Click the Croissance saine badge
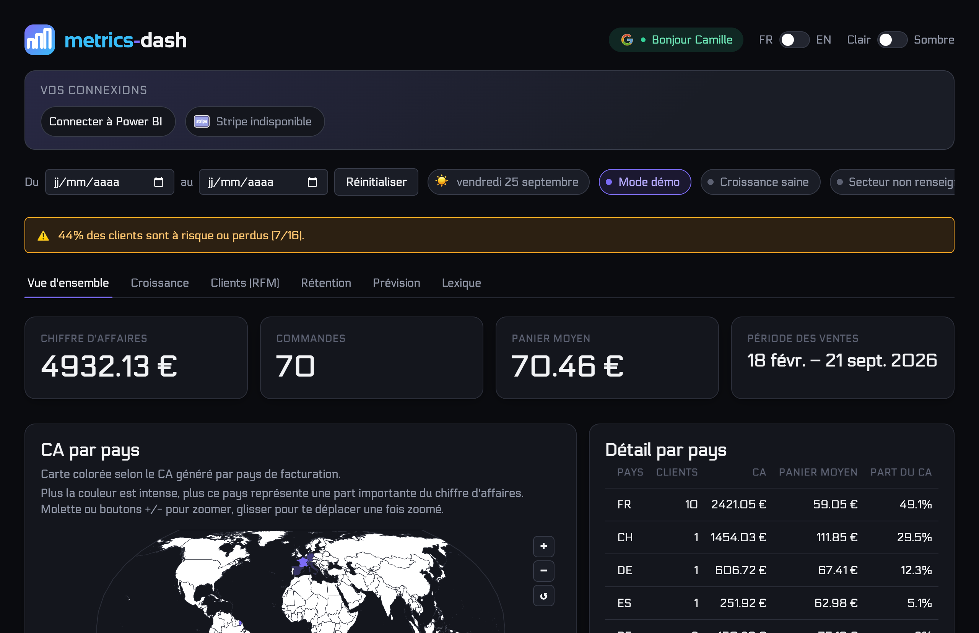 (x=760, y=182)
